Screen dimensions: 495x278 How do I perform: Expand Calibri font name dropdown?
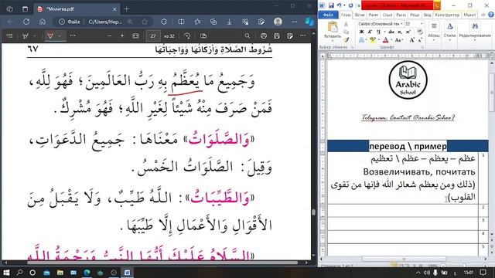401,24
